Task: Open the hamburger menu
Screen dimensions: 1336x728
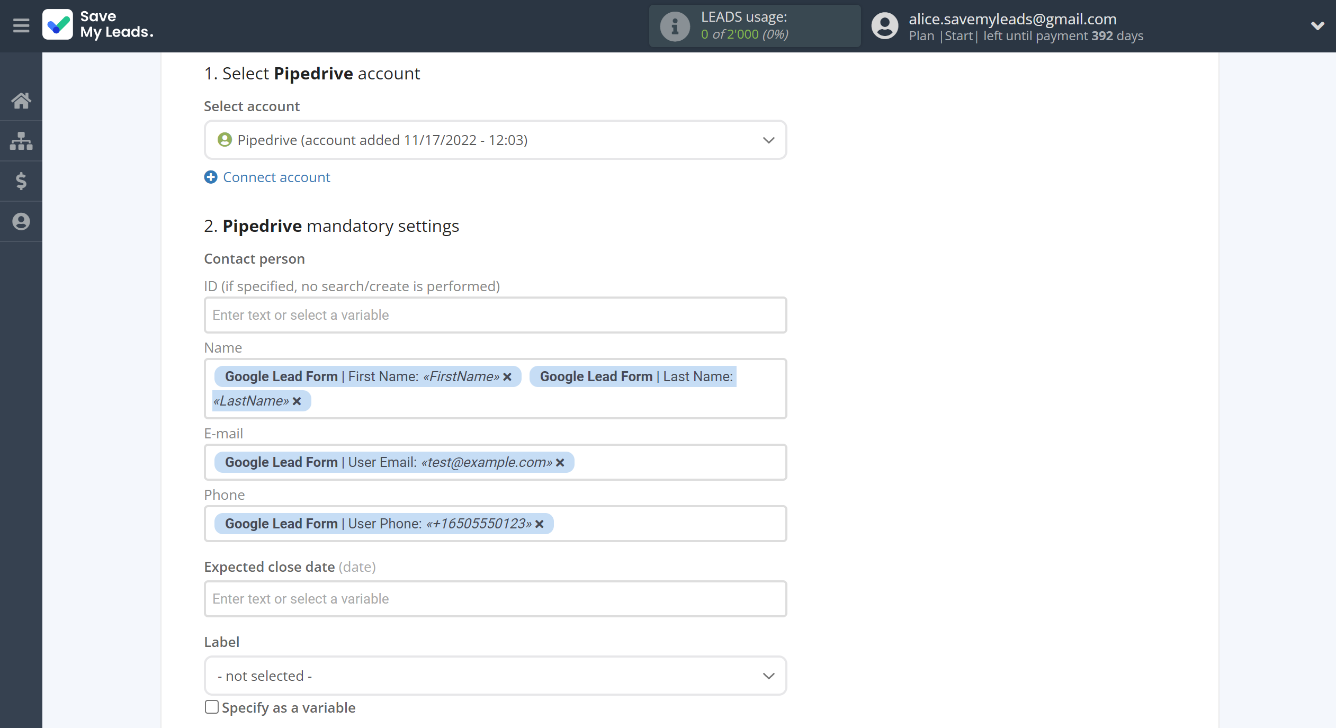Action: click(21, 25)
